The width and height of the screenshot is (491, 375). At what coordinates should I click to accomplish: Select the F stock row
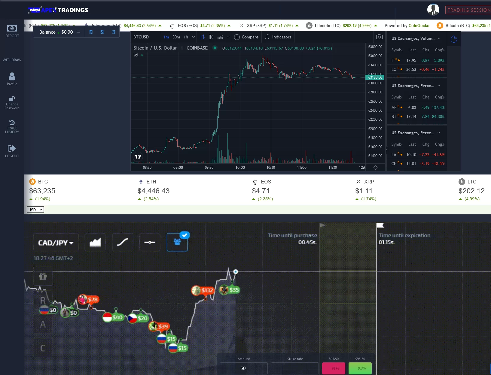(x=417, y=60)
